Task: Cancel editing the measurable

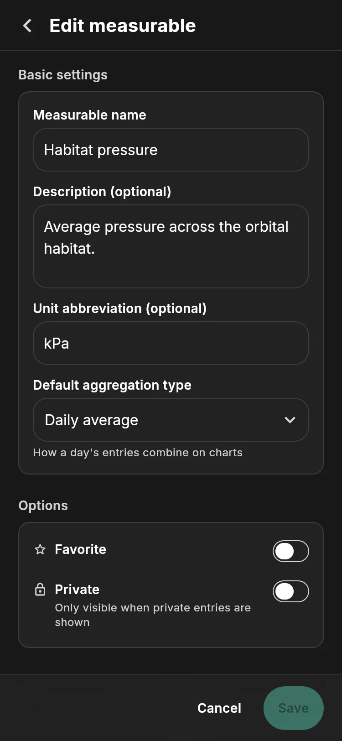Action: 219,708
